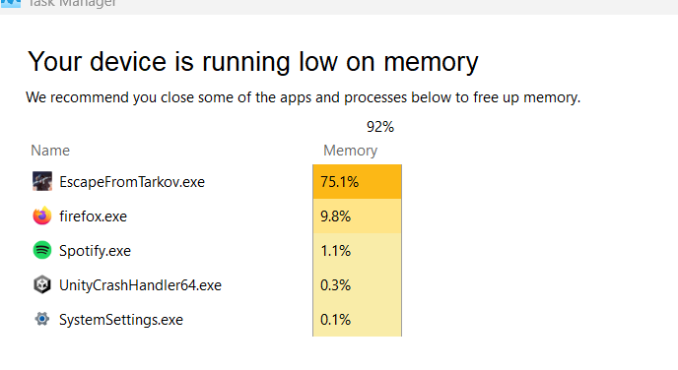Image resolution: width=678 pixels, height=370 pixels.
Task: Click the 1.1% memory cell for Spotify
Action: pyautogui.click(x=357, y=251)
